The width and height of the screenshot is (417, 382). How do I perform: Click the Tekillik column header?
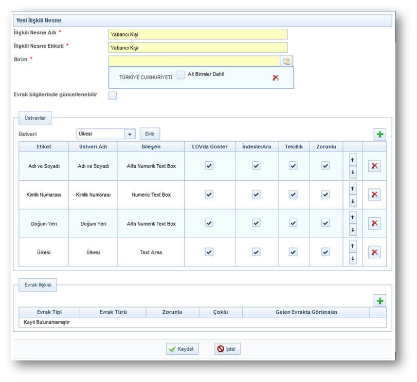294,147
